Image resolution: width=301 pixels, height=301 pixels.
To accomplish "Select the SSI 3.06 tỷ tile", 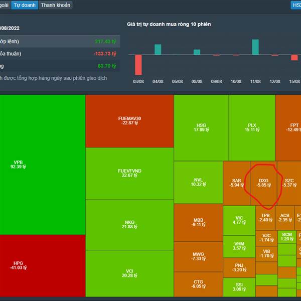I will pos(239,287).
